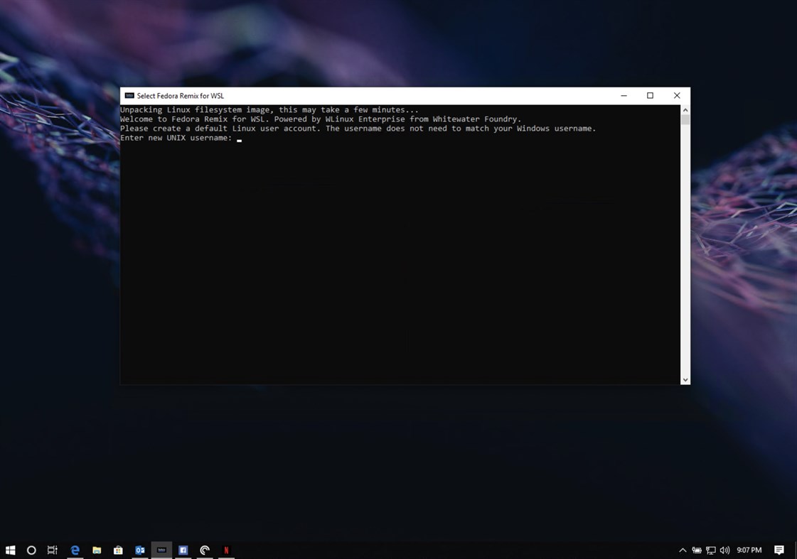Expand the hidden system tray icons

click(x=683, y=550)
